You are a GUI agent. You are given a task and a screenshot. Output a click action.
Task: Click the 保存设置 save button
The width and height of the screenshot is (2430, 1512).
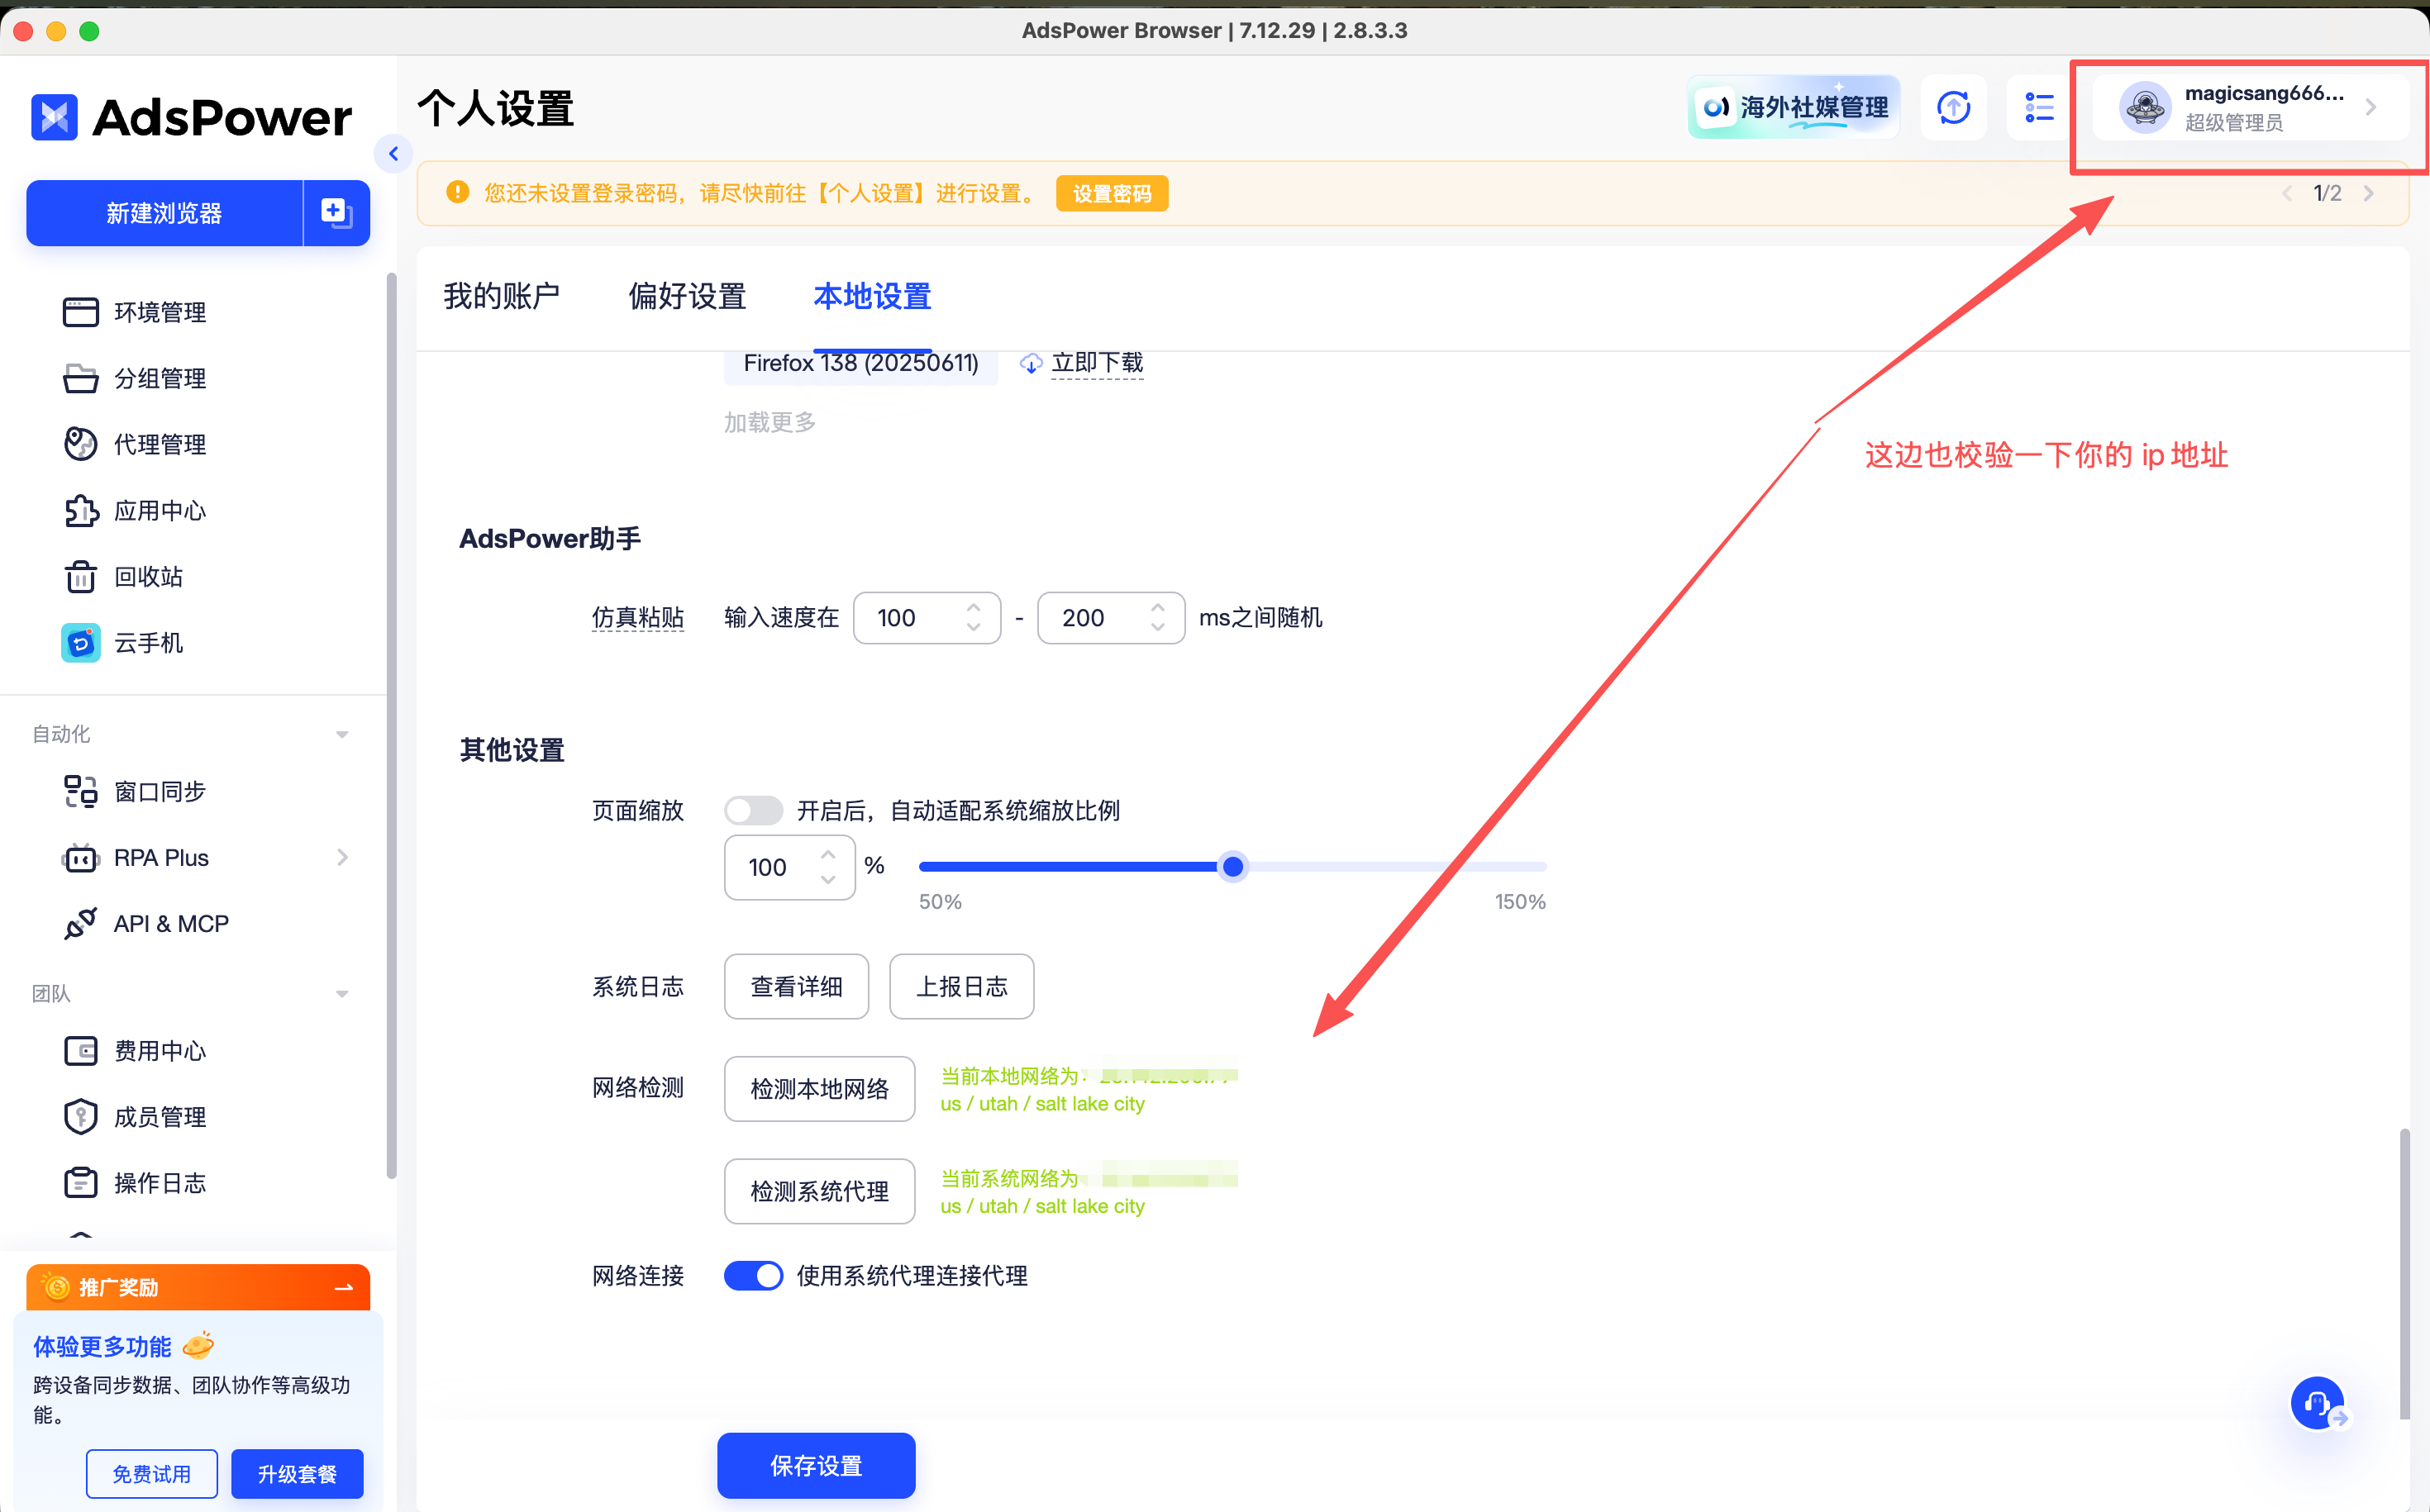[815, 1465]
